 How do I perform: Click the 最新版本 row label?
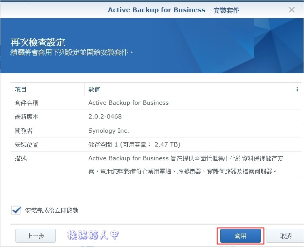pos(26,117)
